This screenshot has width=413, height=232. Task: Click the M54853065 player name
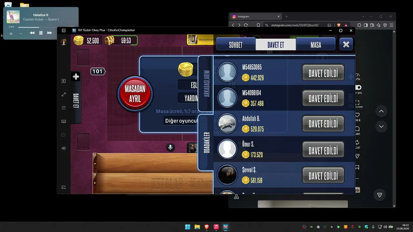point(252,67)
